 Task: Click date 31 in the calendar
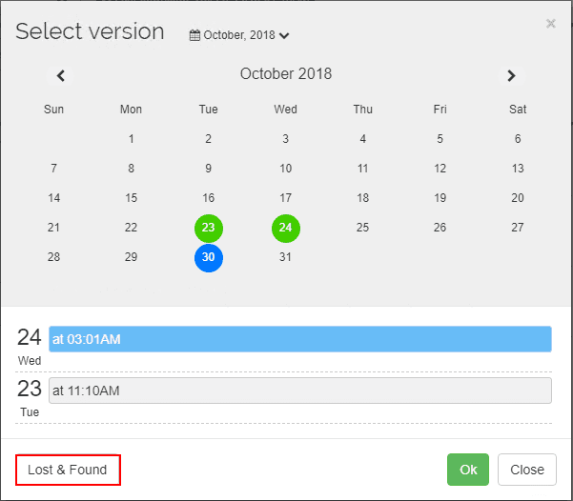(285, 257)
